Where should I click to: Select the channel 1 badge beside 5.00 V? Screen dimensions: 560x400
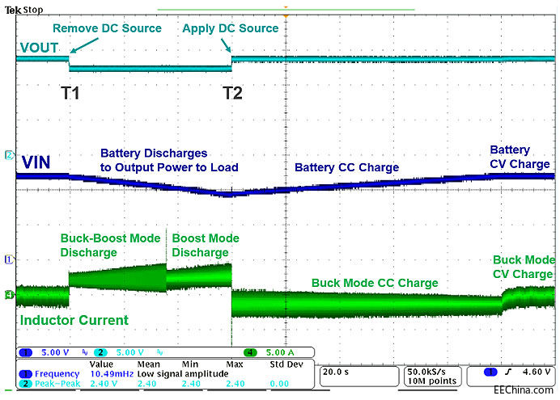point(25,352)
